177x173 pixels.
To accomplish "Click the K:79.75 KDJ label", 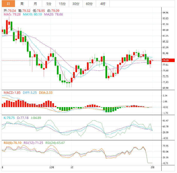I will click(9, 118).
